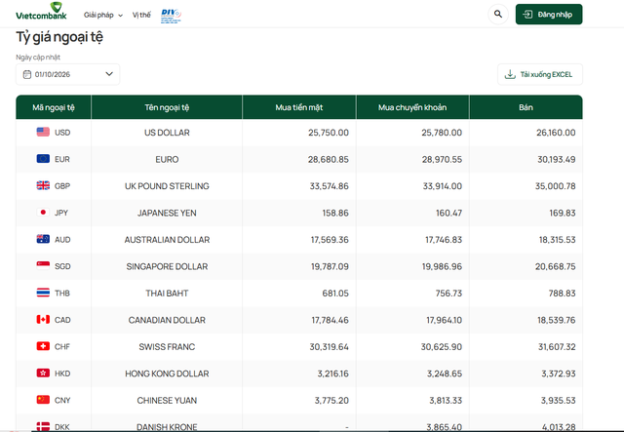
Task: Click the GBP Union Jack flag icon
Action: [43, 185]
